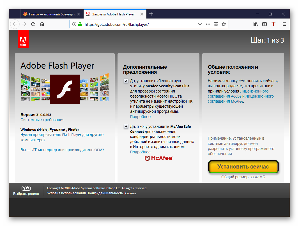
Task: Select the Загрузка Adobe Flash Player tab
Action: pos(115,14)
